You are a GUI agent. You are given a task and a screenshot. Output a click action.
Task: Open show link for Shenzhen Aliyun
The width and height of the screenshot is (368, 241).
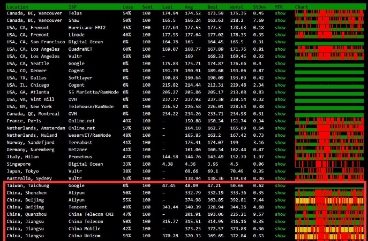(280, 193)
